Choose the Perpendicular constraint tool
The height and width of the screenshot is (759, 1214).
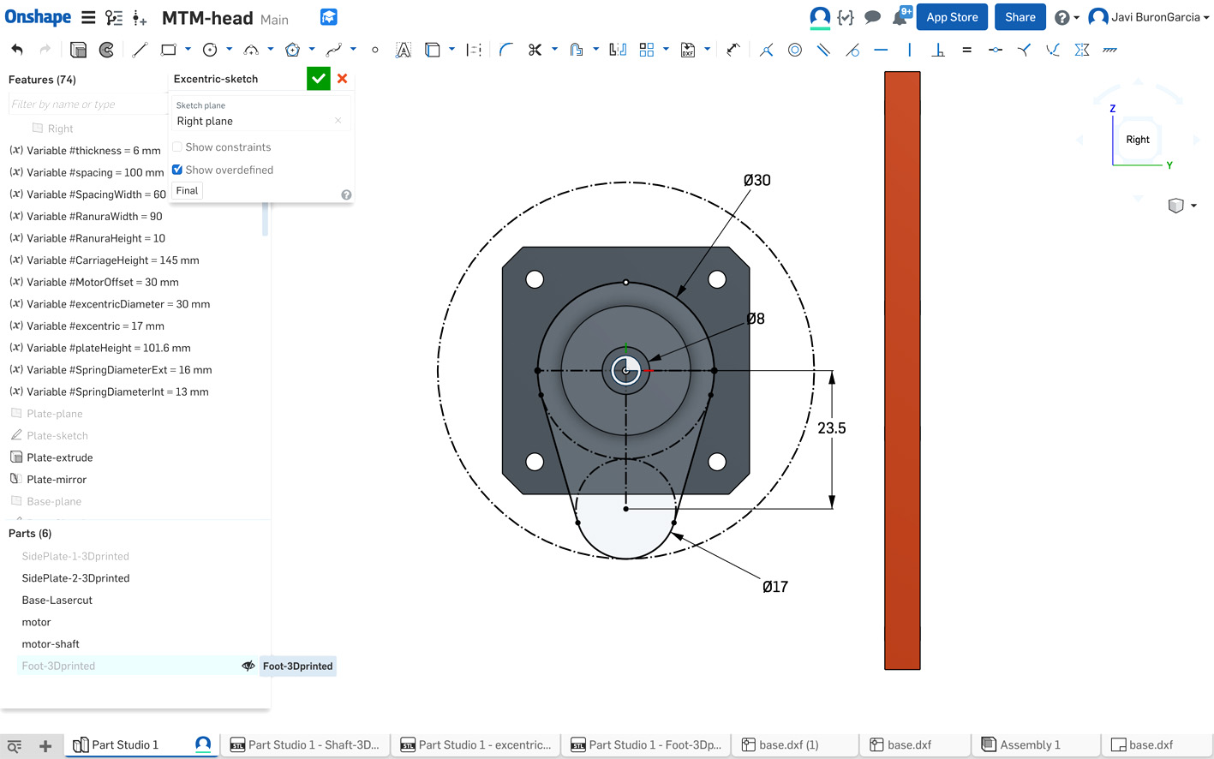(x=938, y=50)
